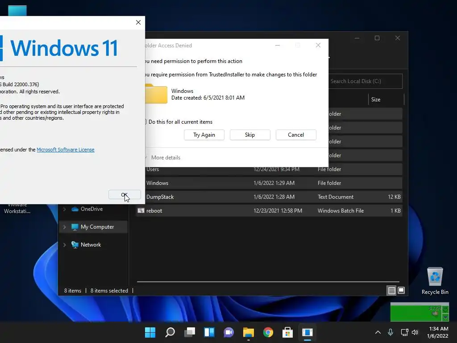Select the reboot file name

coord(154,211)
